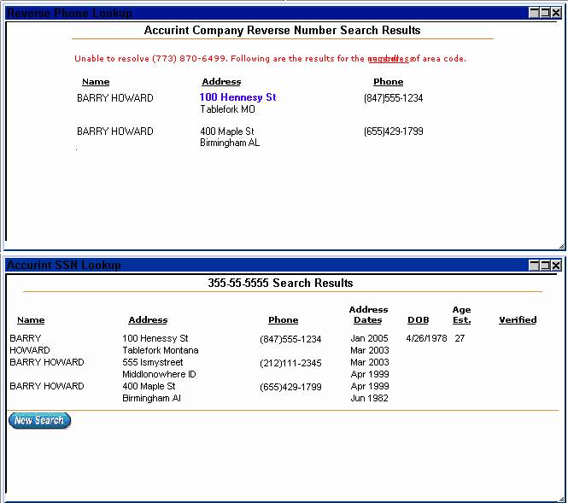Screen dimensions: 568x503
Task: Select the (655)429-1799 phone in SSN Lookup
Action: [290, 387]
